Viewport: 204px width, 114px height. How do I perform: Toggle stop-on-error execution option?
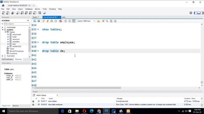click(x=61, y=21)
